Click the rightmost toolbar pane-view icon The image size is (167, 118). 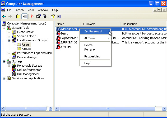59,16
